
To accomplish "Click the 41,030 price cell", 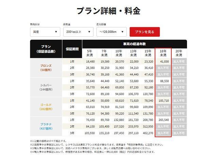I will (163, 62).
